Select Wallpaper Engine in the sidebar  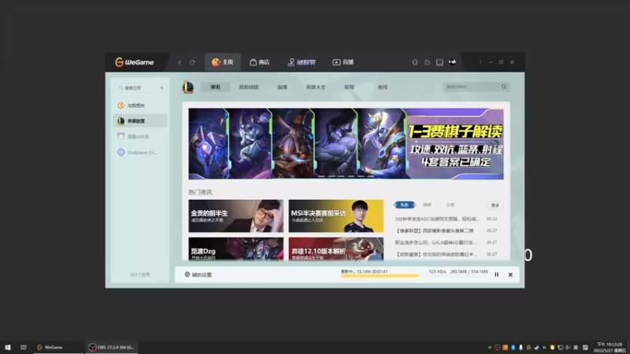tap(140, 153)
